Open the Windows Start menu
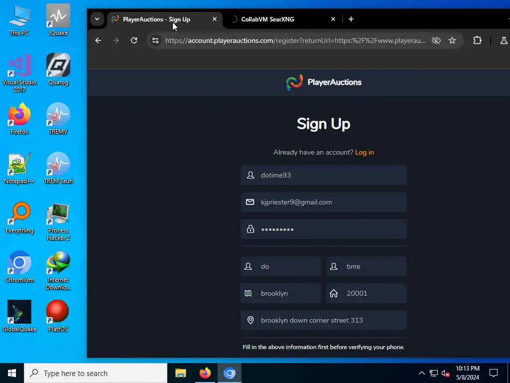This screenshot has height=383, width=510. 12,373
